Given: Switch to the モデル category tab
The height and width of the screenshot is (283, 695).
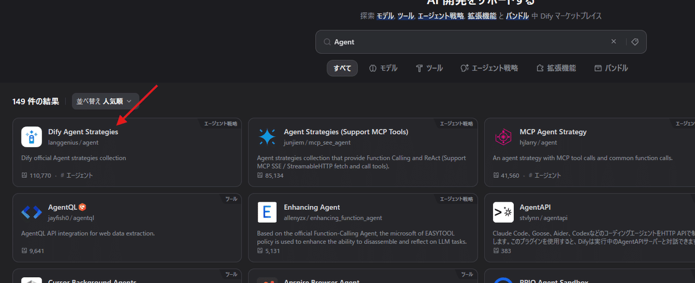Looking at the screenshot, I should tap(383, 68).
